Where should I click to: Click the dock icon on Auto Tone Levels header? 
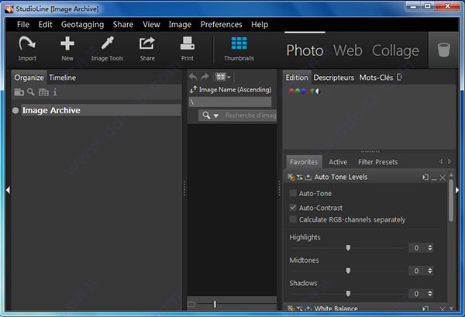tap(425, 177)
